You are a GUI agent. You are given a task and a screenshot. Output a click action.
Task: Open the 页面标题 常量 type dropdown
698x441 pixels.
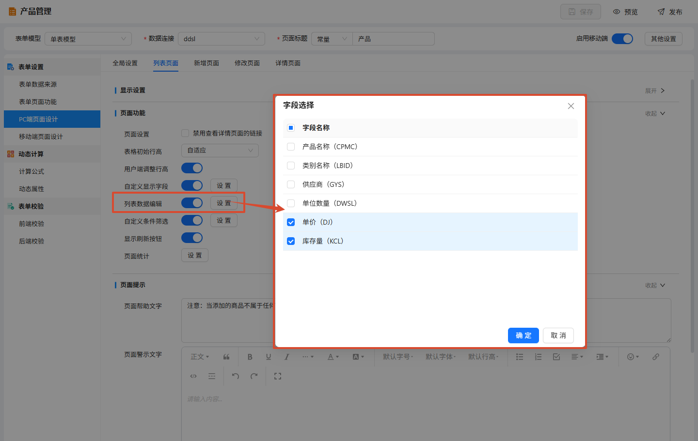click(x=332, y=39)
